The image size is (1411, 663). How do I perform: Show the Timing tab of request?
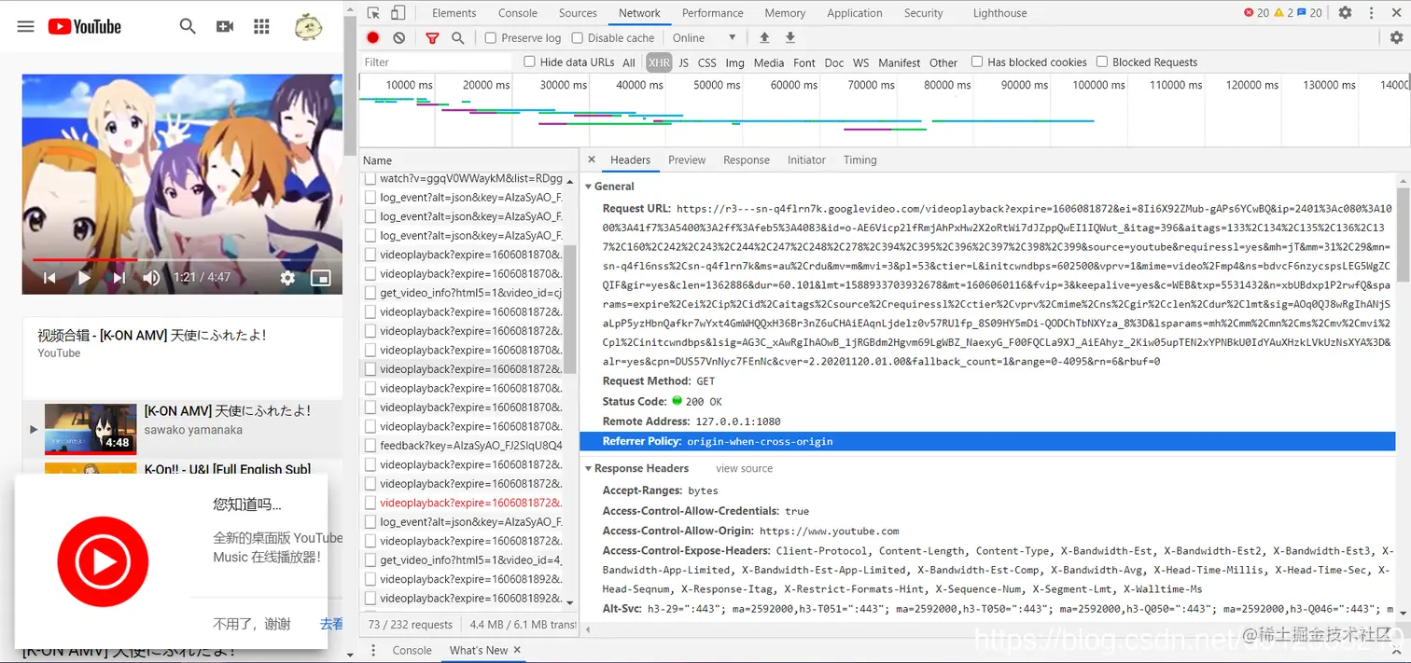pyautogui.click(x=859, y=160)
